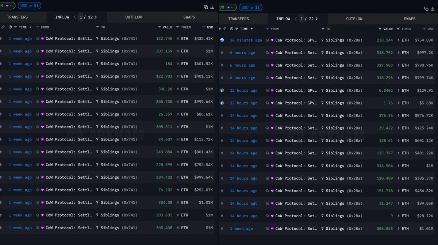Expand the TIME sort arrow in the 0x741 table
The height and width of the screenshot is (245, 438).
(x=31, y=27)
